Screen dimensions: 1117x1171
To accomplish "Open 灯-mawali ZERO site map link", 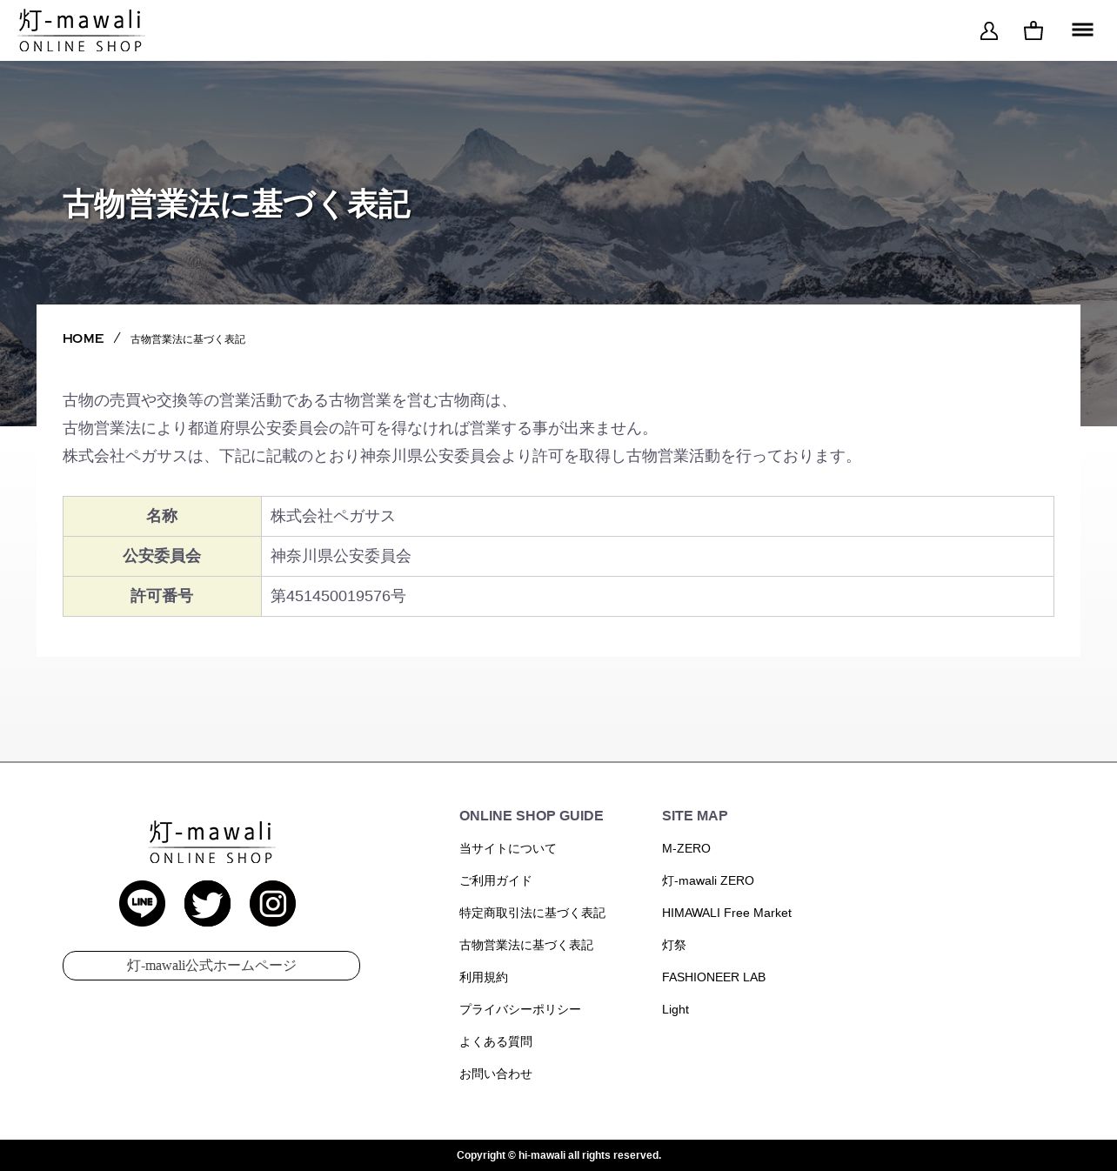I will point(708,880).
